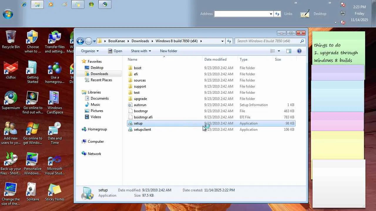Open Desktop under Favorites
This screenshot has height=211, width=376.
click(x=97, y=68)
